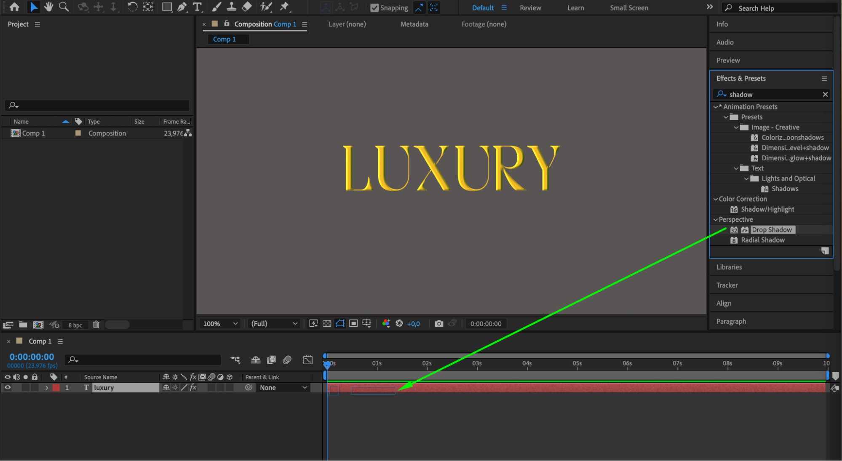Select the Zoom tool in toolbar

coord(64,7)
